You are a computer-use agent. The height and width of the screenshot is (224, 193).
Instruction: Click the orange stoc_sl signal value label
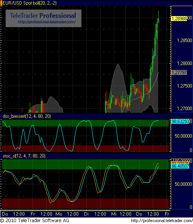[180, 163]
